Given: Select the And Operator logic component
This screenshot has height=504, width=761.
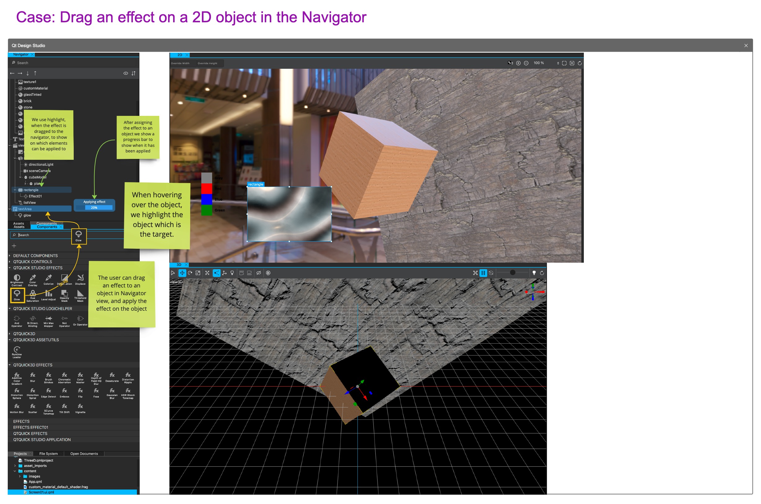Looking at the screenshot, I should coord(17,321).
